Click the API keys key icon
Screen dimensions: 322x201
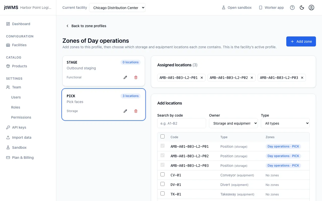(8, 127)
